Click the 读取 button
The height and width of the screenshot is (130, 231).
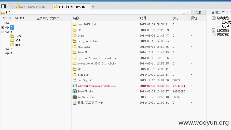point(198,12)
